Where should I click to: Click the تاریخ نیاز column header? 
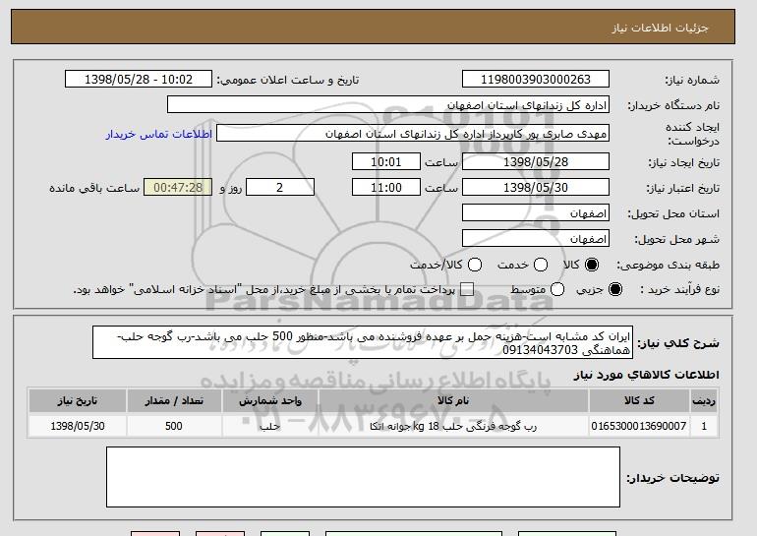pos(78,401)
